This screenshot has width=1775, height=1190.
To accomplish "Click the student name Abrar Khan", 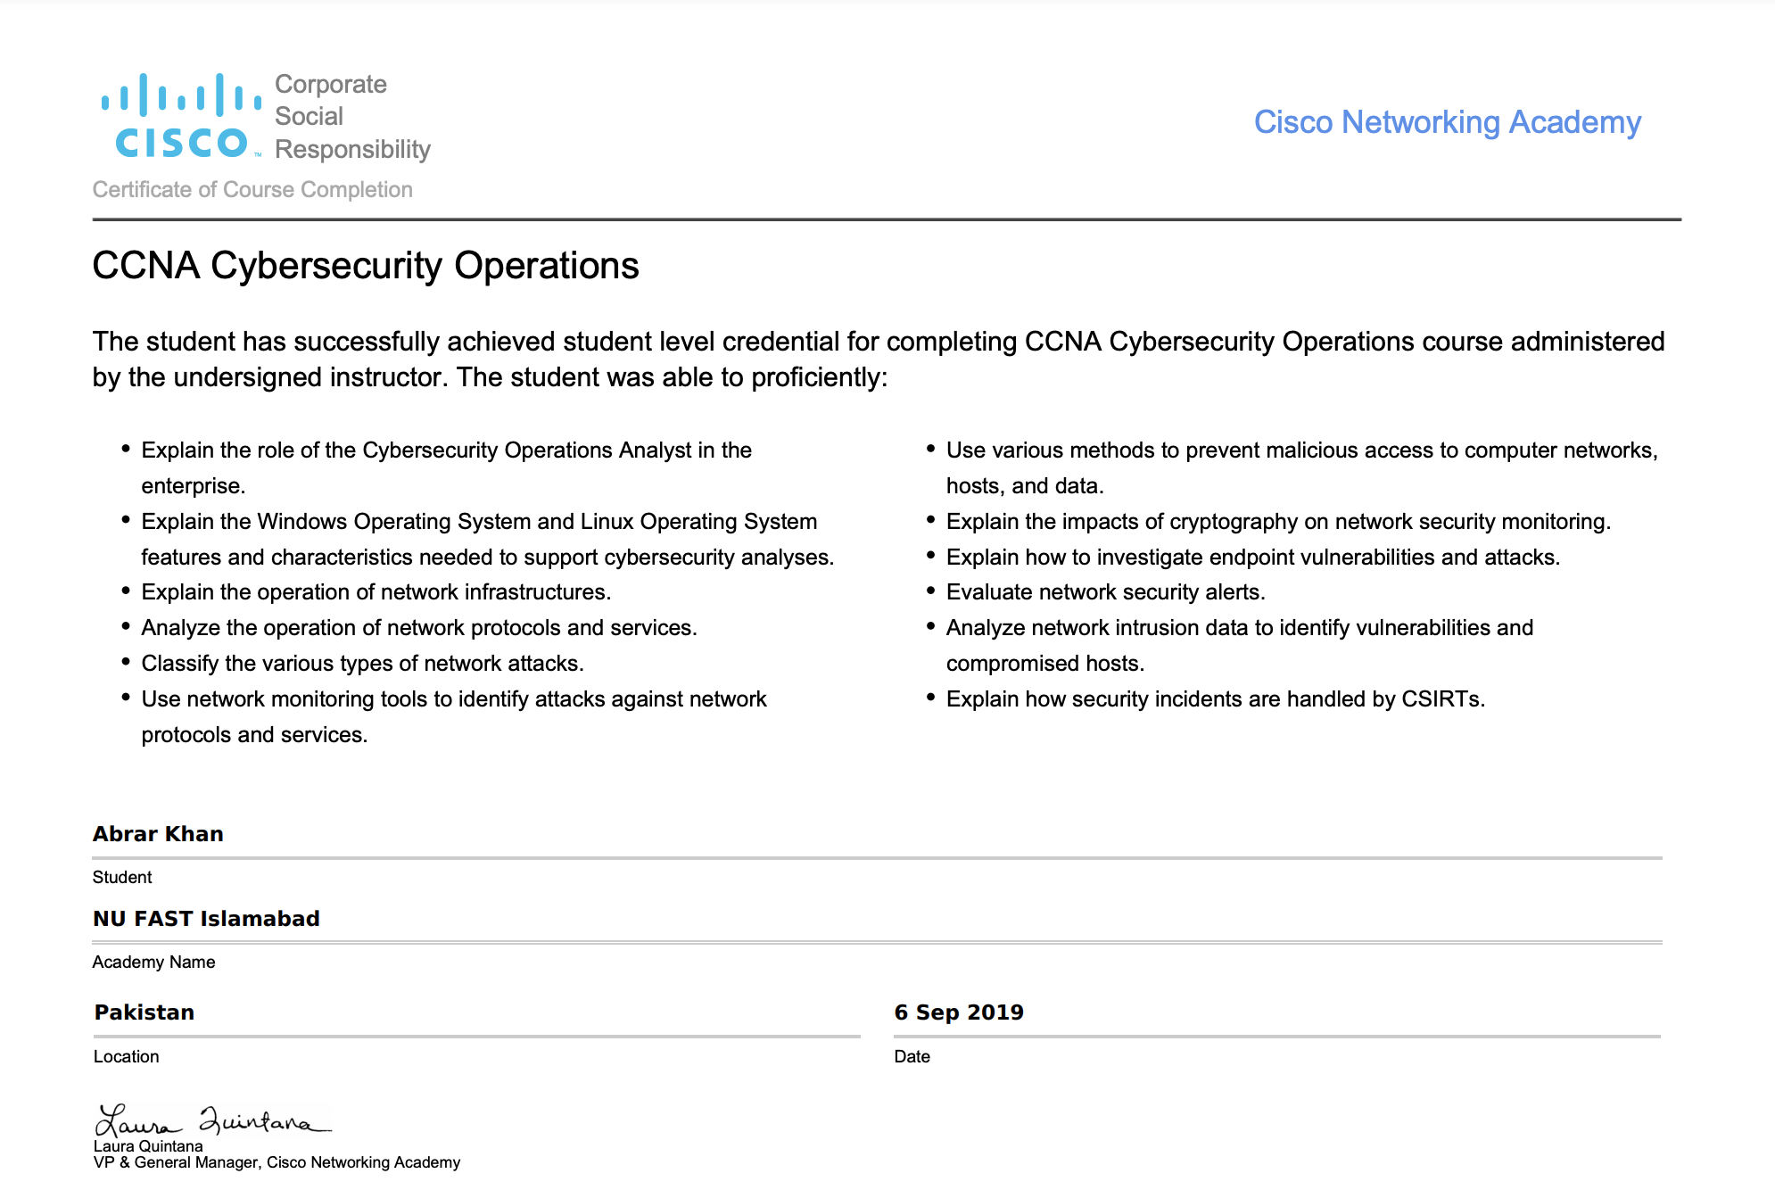I will (x=158, y=834).
